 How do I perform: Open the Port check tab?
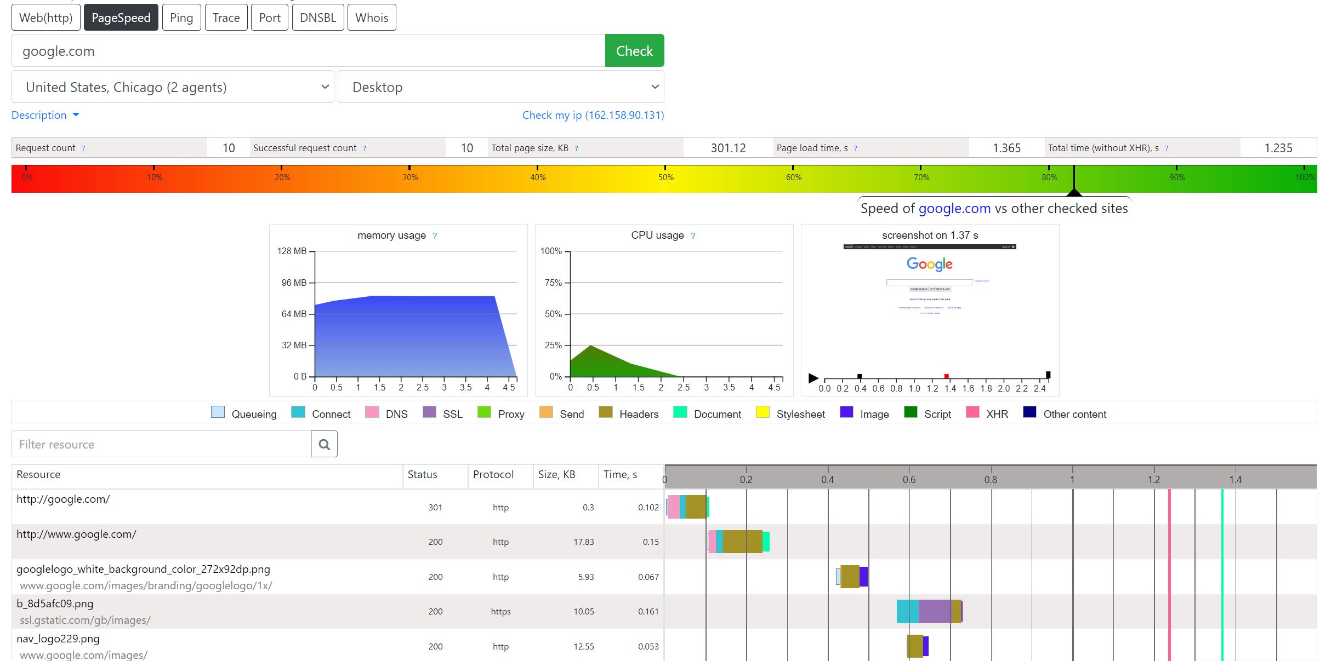[x=270, y=18]
